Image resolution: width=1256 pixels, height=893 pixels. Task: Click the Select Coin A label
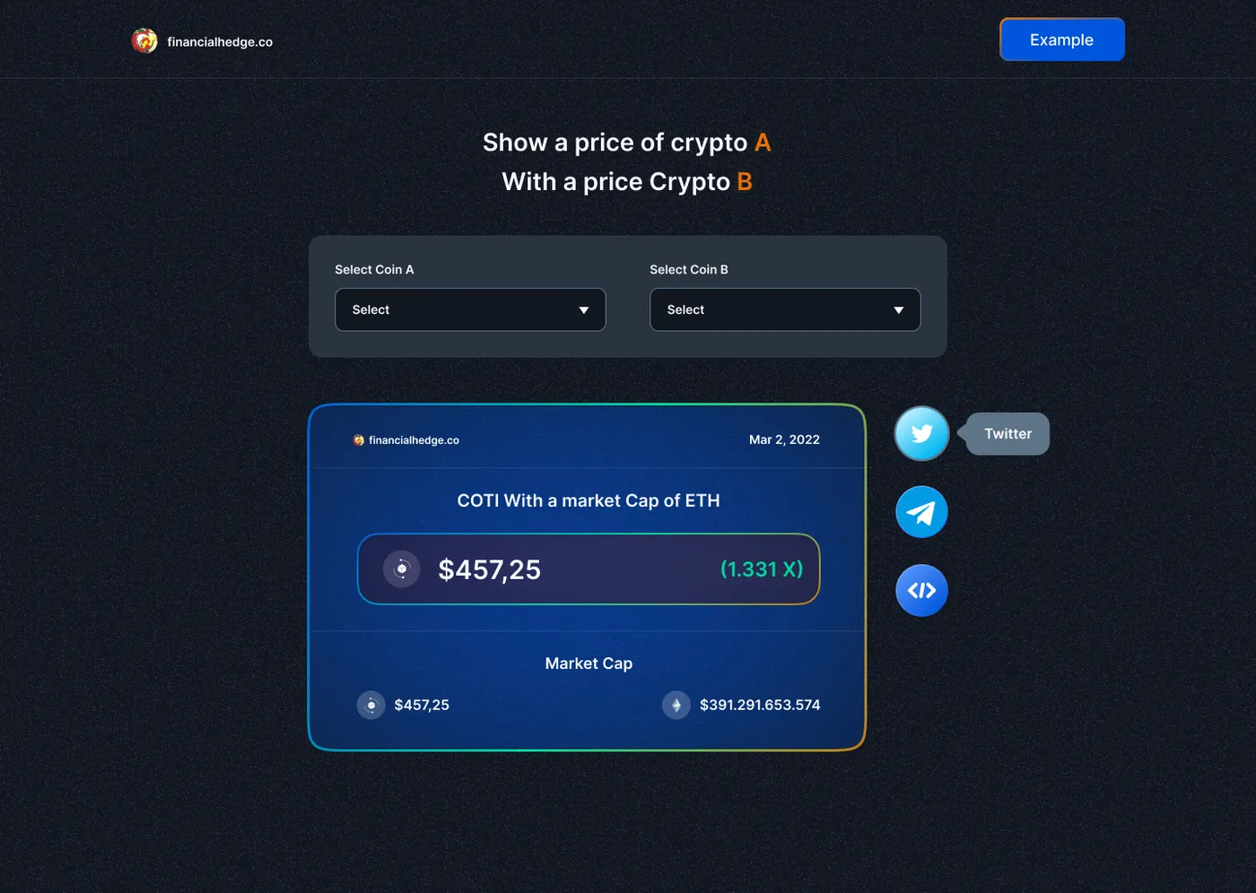point(374,269)
